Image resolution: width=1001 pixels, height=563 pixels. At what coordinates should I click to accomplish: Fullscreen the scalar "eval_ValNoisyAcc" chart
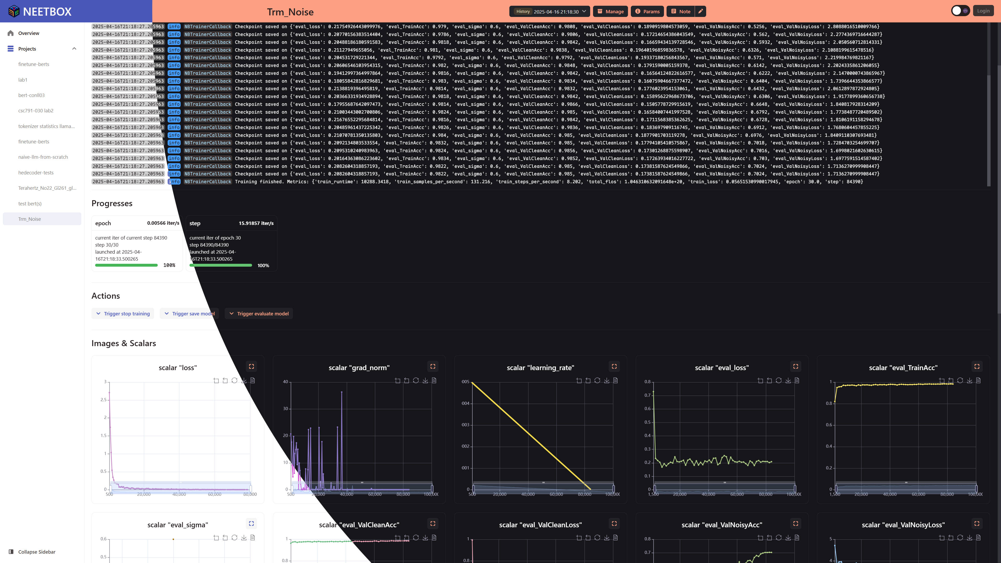(795, 523)
